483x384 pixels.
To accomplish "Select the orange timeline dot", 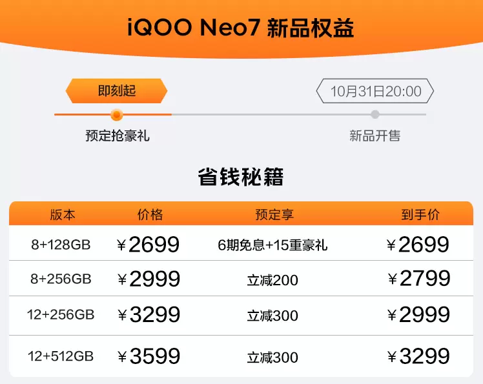I will (x=116, y=115).
